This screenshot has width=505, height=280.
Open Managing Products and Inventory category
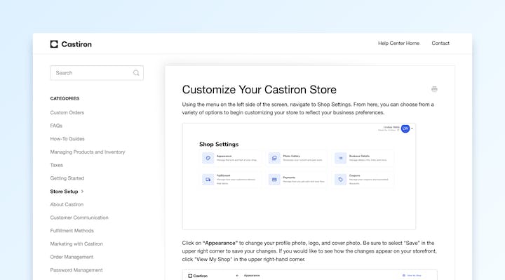click(x=88, y=152)
